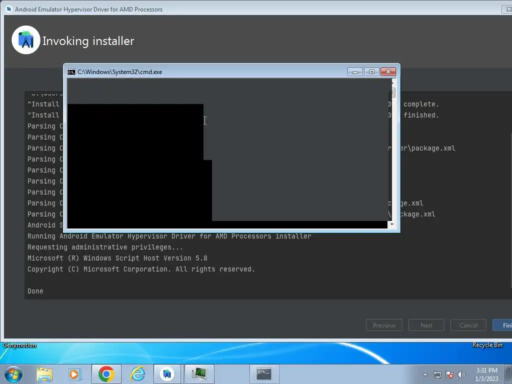Image resolution: width=512 pixels, height=384 pixels.
Task: Click the Finish button in the installer
Action: point(502,325)
